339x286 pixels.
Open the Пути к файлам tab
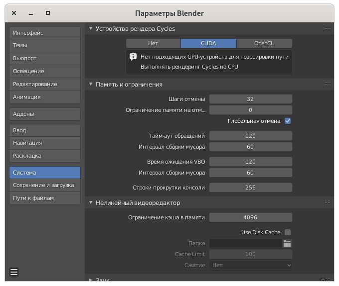click(x=45, y=198)
